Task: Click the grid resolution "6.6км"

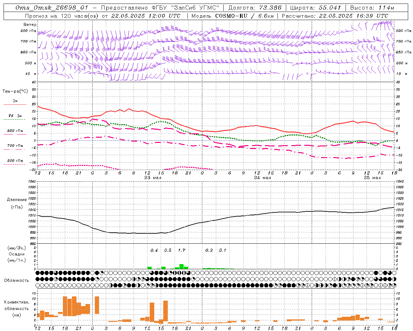Action: [266, 16]
